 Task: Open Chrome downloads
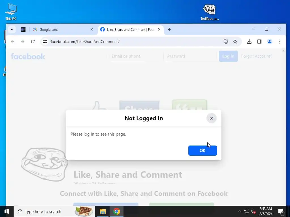(249, 42)
